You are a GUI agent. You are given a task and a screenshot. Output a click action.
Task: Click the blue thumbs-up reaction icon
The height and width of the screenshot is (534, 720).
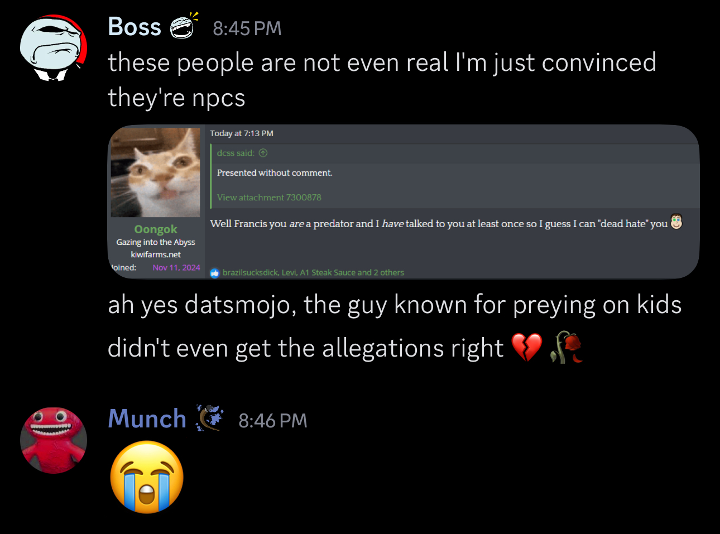[215, 273]
